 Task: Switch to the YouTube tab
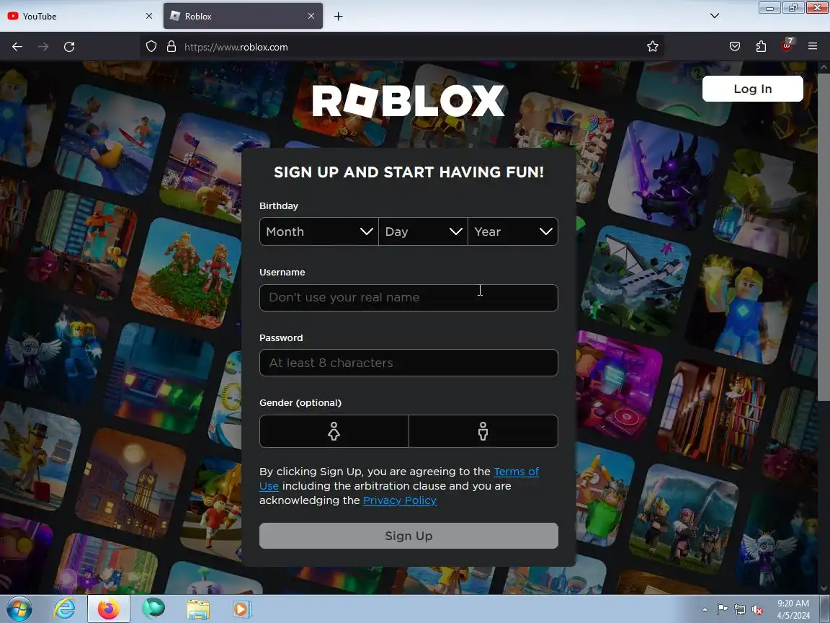coord(79,16)
